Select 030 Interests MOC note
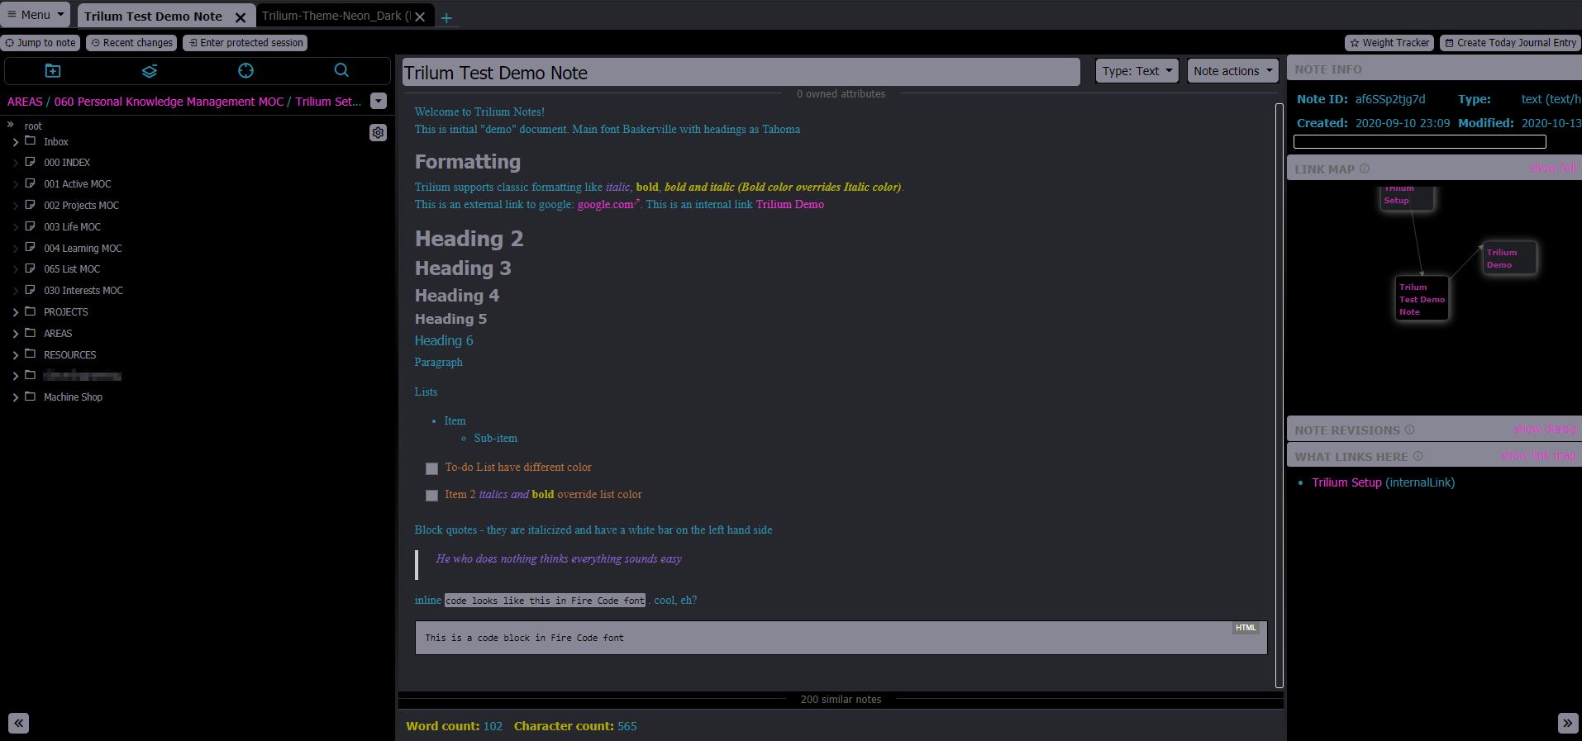1582x741 pixels. 83,291
